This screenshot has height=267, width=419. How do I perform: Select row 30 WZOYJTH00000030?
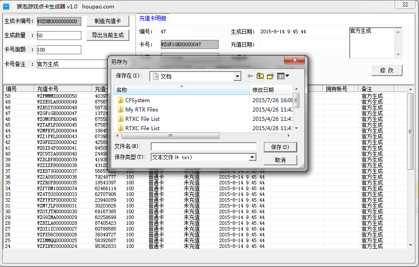pyautogui.click(x=57, y=211)
